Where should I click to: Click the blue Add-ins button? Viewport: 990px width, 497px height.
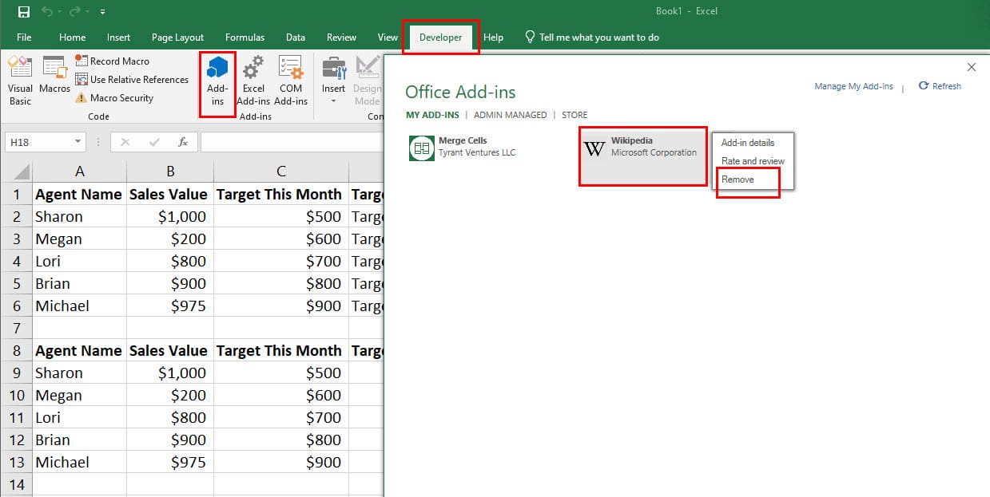217,81
